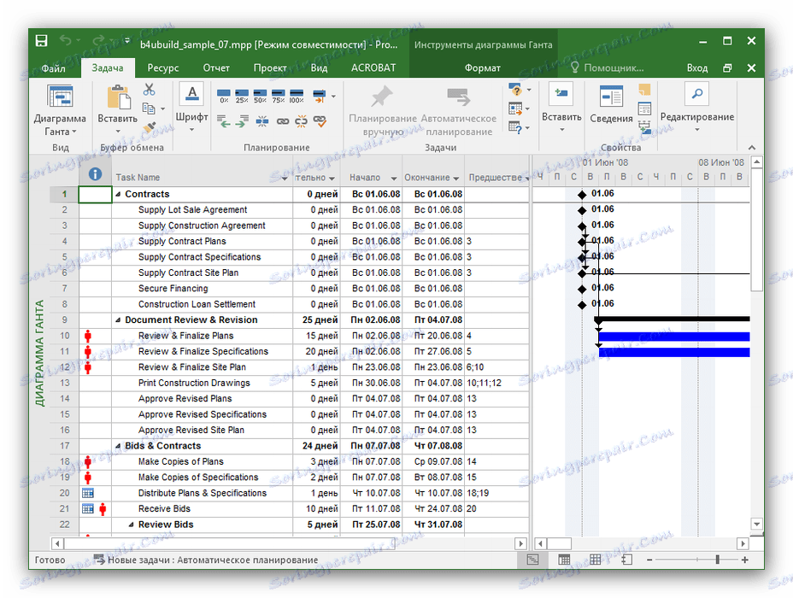This screenshot has height=598, width=793.
Task: Open task Notes yellow note icon
Action: click(644, 90)
